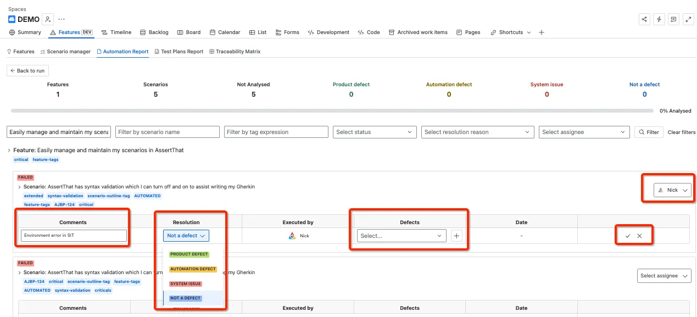Open the Board tab
This screenshot has width=697, height=317.
(189, 32)
